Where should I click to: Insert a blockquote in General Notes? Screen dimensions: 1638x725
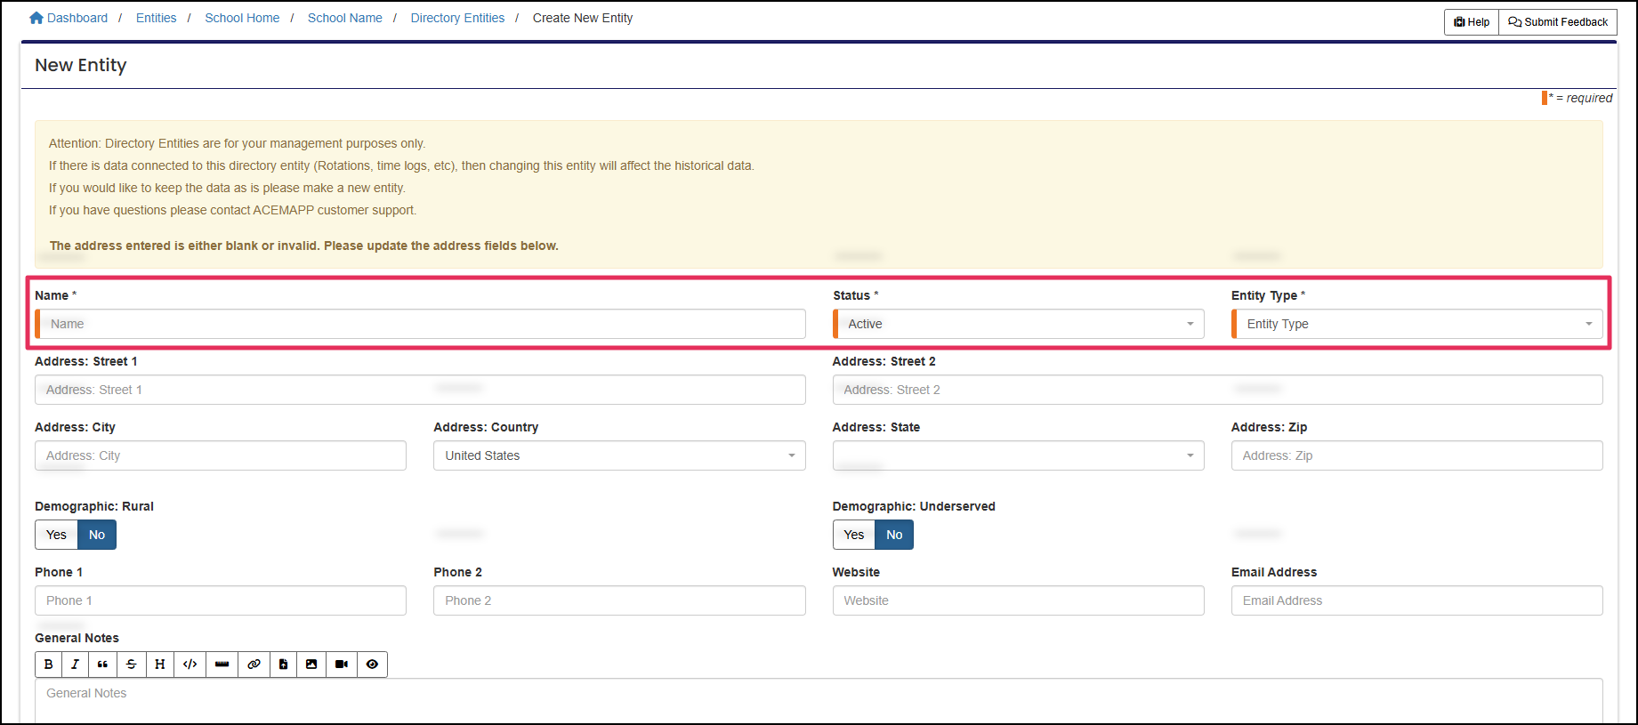(103, 665)
